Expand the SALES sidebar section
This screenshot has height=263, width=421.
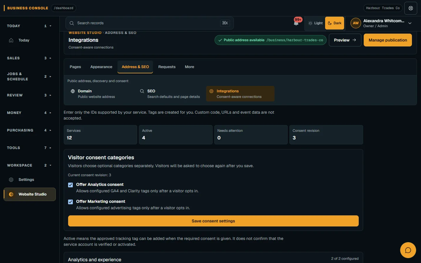coord(29,58)
